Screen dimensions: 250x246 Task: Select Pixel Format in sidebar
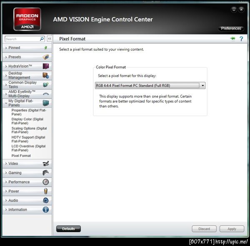pyautogui.click(x=21, y=156)
